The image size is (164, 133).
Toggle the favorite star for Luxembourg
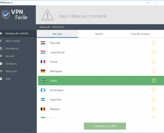click(x=154, y=52)
